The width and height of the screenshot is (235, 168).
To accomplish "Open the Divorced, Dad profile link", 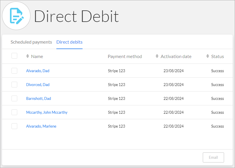I will tap(38, 85).
